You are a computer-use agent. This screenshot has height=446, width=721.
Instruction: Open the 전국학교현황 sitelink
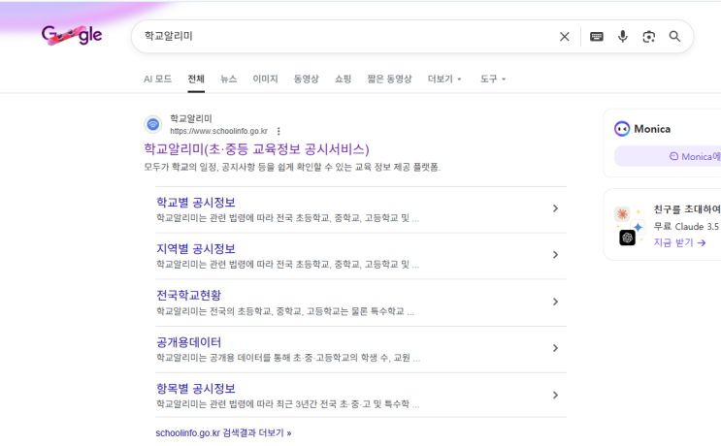pyautogui.click(x=189, y=296)
